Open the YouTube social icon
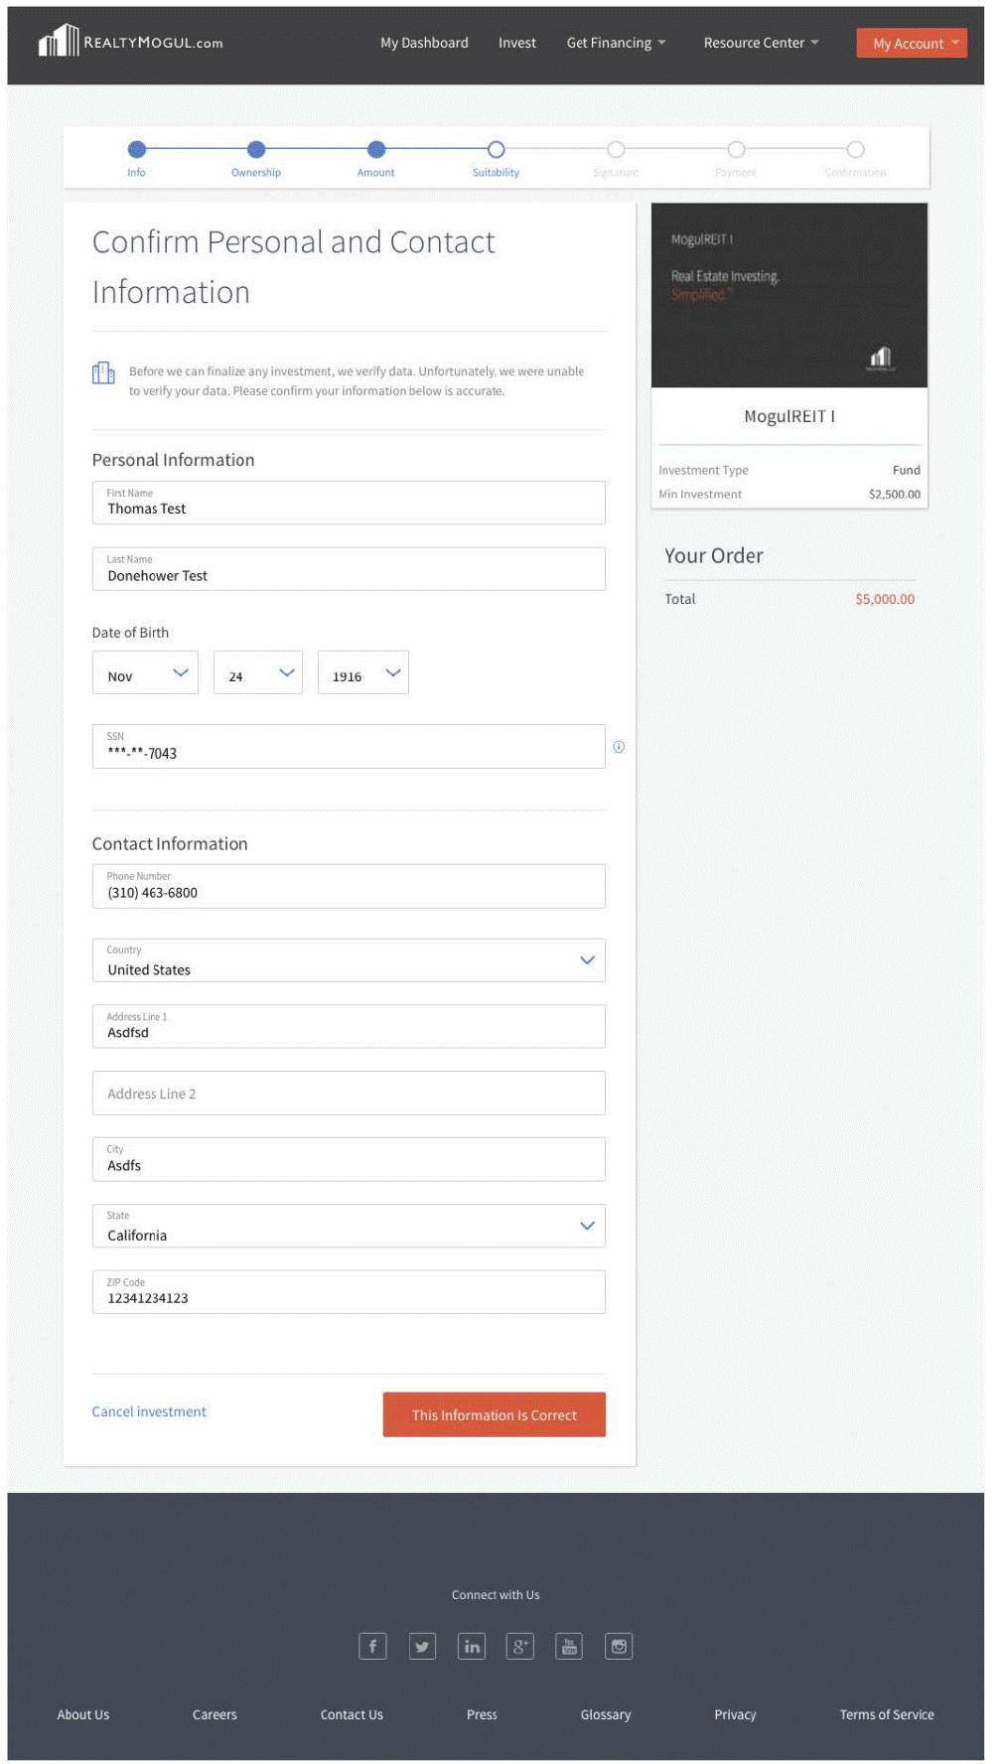The width and height of the screenshot is (1001, 1764). [569, 1646]
